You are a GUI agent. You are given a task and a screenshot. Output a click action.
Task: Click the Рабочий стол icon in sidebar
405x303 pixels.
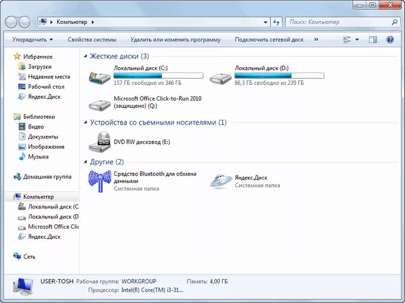22,86
